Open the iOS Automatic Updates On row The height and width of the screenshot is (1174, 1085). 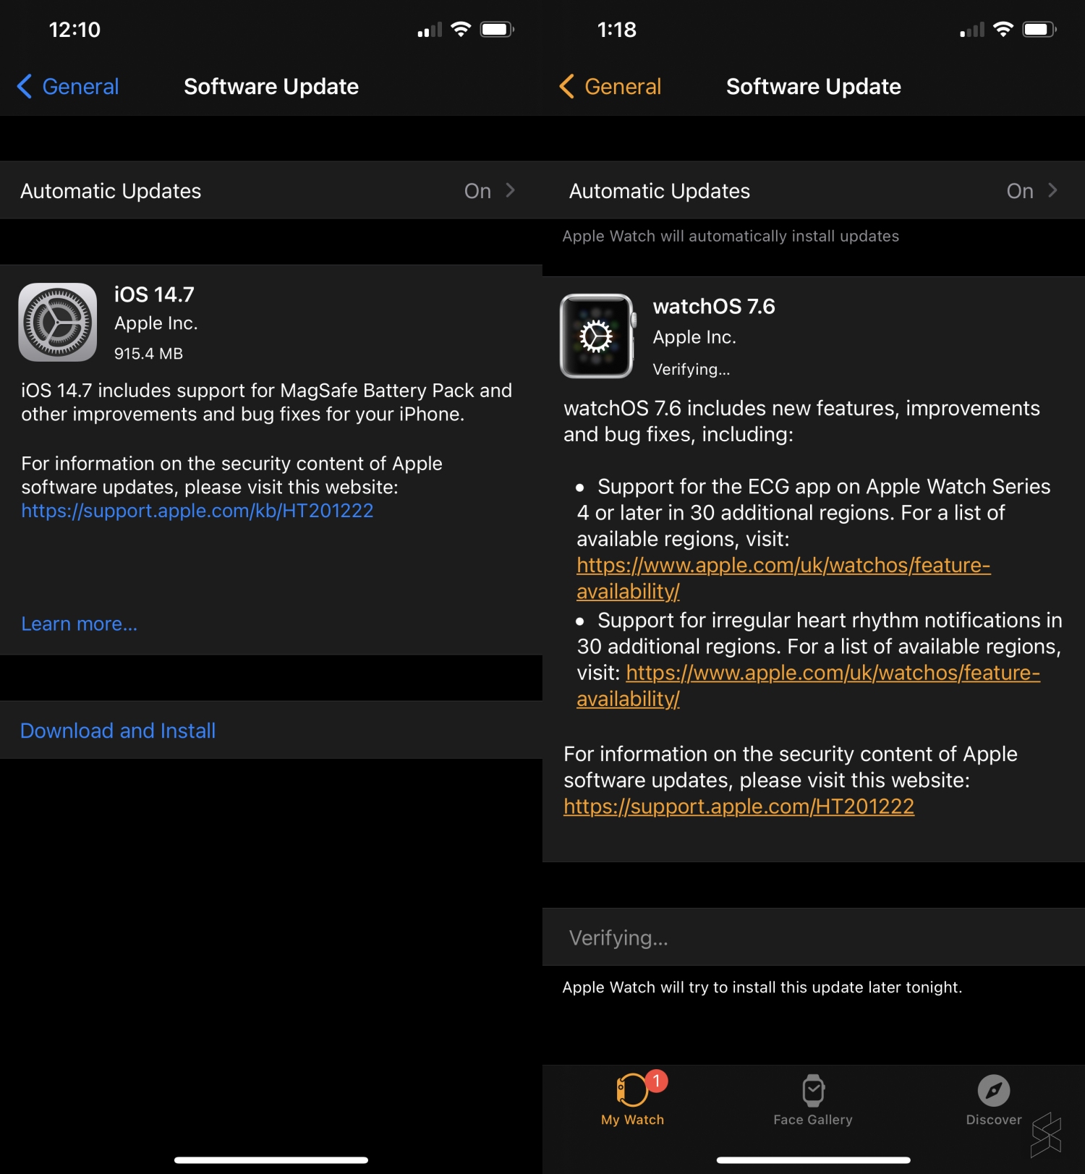(271, 190)
